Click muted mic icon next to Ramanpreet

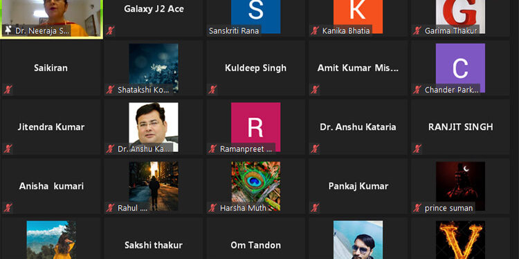[212, 148]
